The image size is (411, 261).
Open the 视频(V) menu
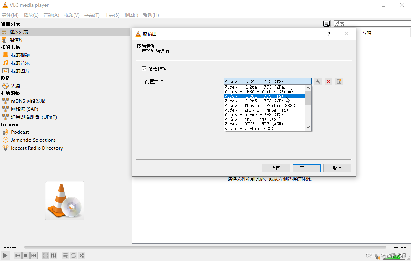[x=72, y=15]
